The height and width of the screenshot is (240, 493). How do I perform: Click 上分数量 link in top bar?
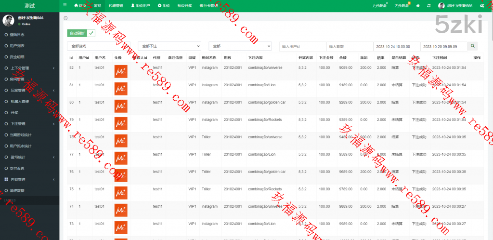click(379, 6)
